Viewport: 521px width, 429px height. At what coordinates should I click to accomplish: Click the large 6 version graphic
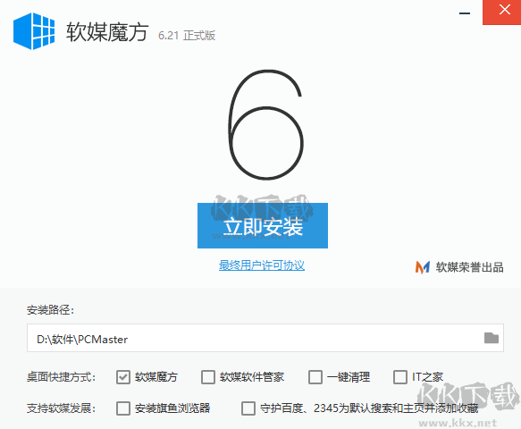tap(265, 124)
